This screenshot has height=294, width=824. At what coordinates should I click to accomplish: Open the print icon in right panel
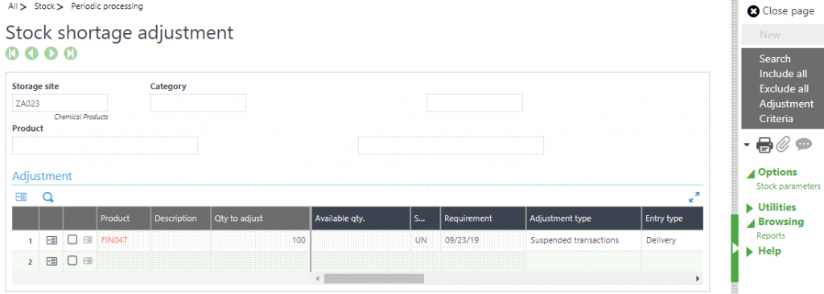764,145
